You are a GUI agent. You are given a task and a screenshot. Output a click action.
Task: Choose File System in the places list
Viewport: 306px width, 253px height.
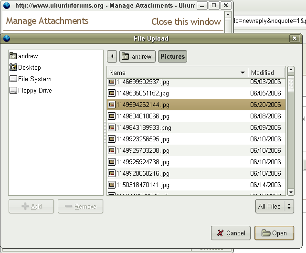point(34,79)
